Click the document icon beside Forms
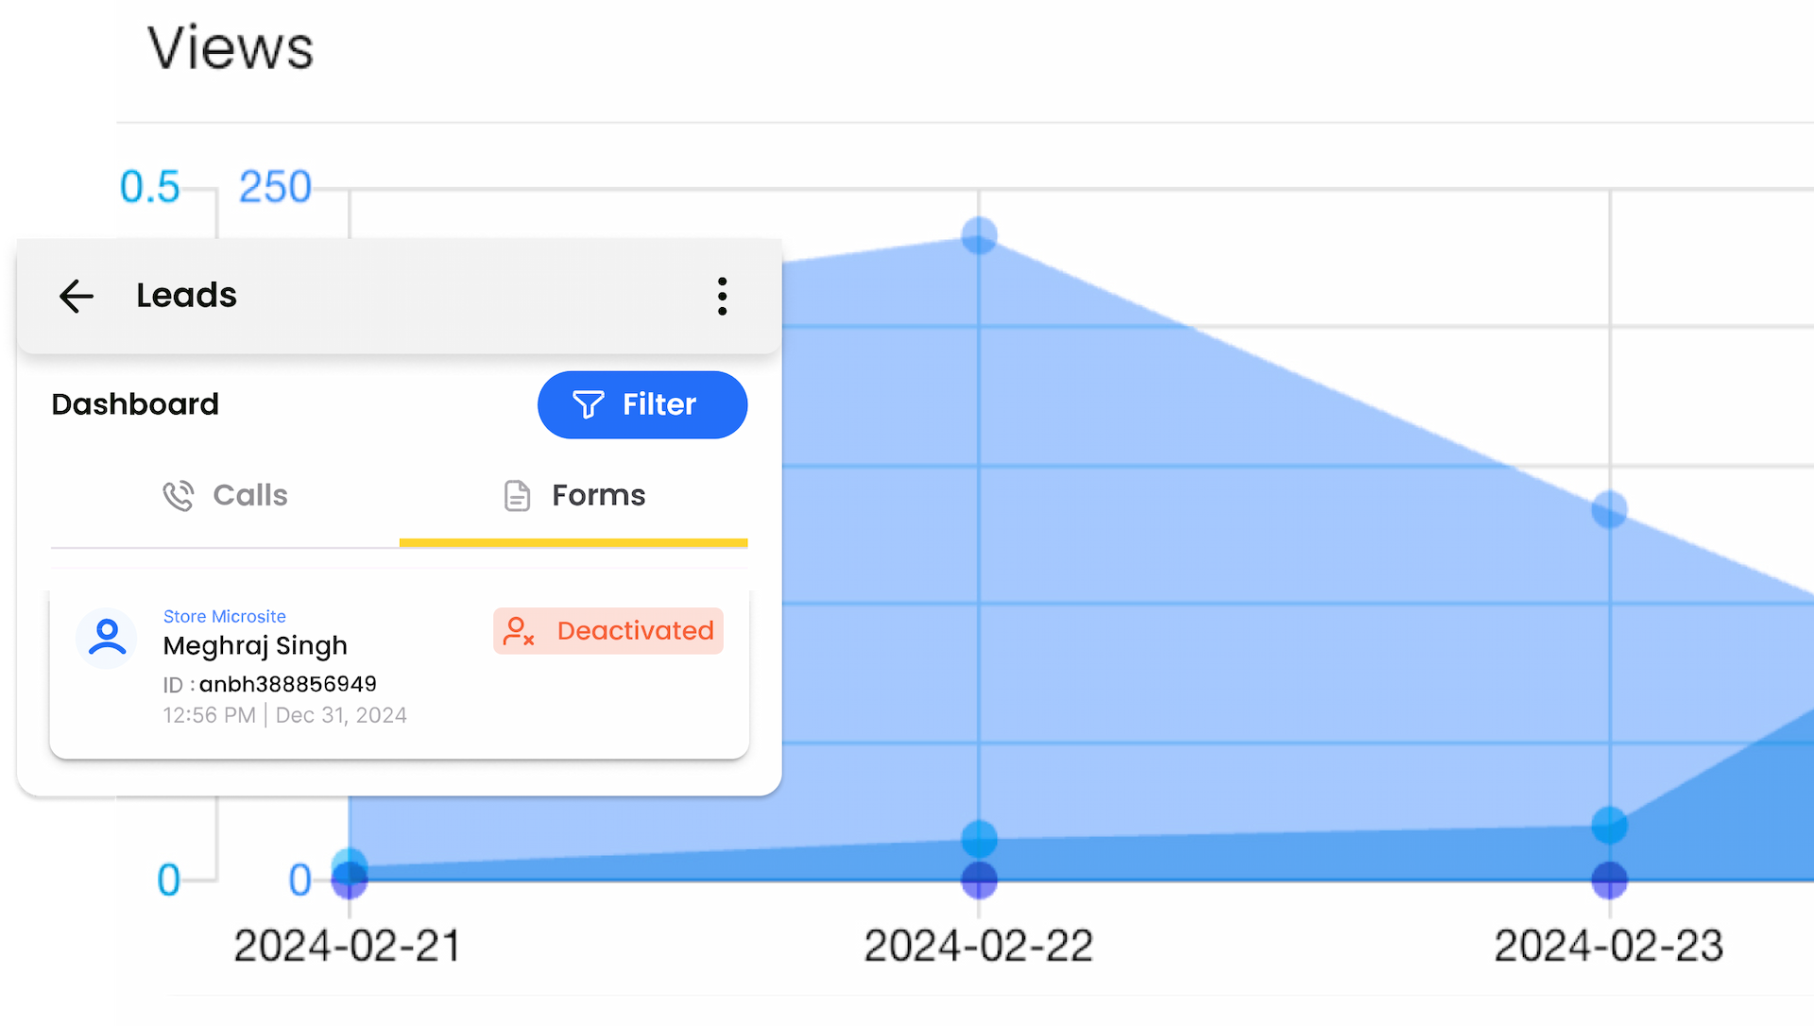 click(x=517, y=495)
